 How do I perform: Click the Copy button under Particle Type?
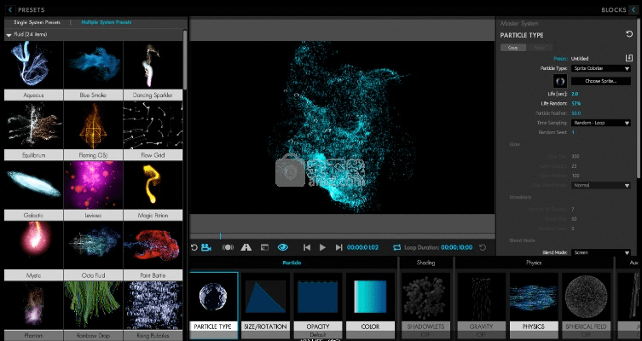coord(512,48)
